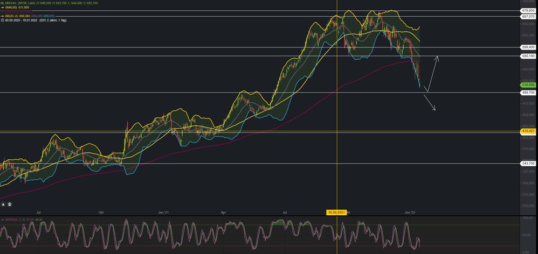Screen dimensions: 538x254
Task: Click the 16.09.2021 date marker
Action: tap(336, 213)
